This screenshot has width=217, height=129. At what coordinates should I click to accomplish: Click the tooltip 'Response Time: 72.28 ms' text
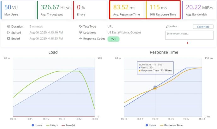tap(156, 70)
